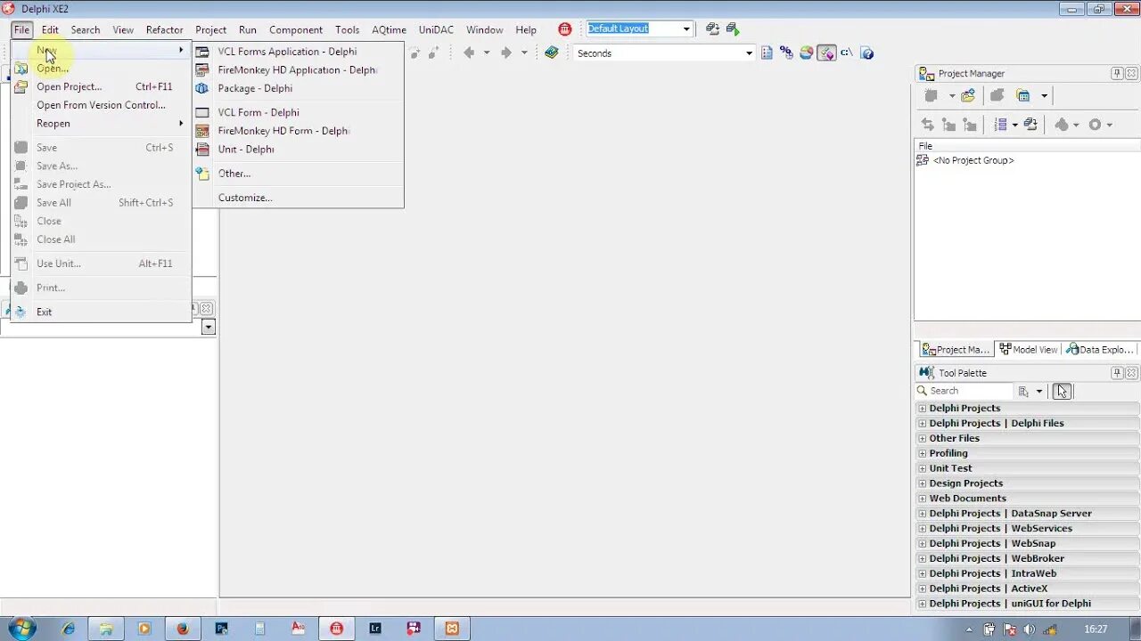Choose Package - Delphi from submenu

pos(298,88)
